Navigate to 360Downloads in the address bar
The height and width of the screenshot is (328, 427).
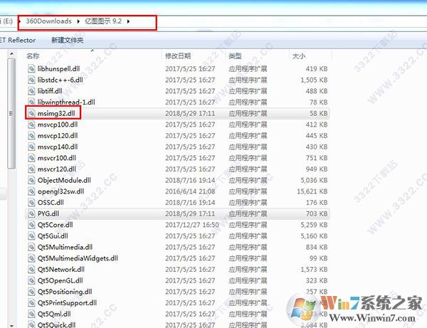tap(48, 21)
